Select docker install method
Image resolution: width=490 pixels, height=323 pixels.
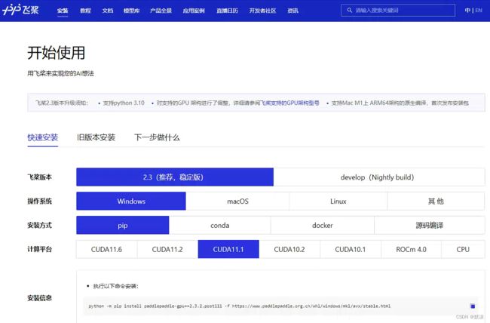point(322,226)
